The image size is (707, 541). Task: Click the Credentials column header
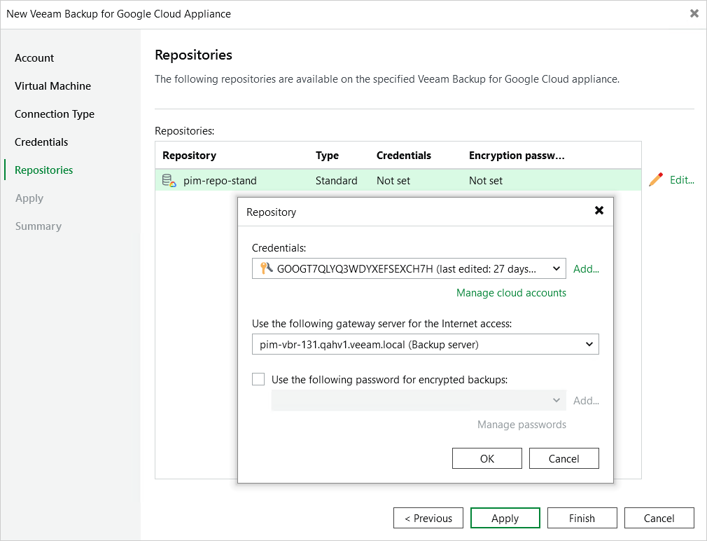point(403,155)
